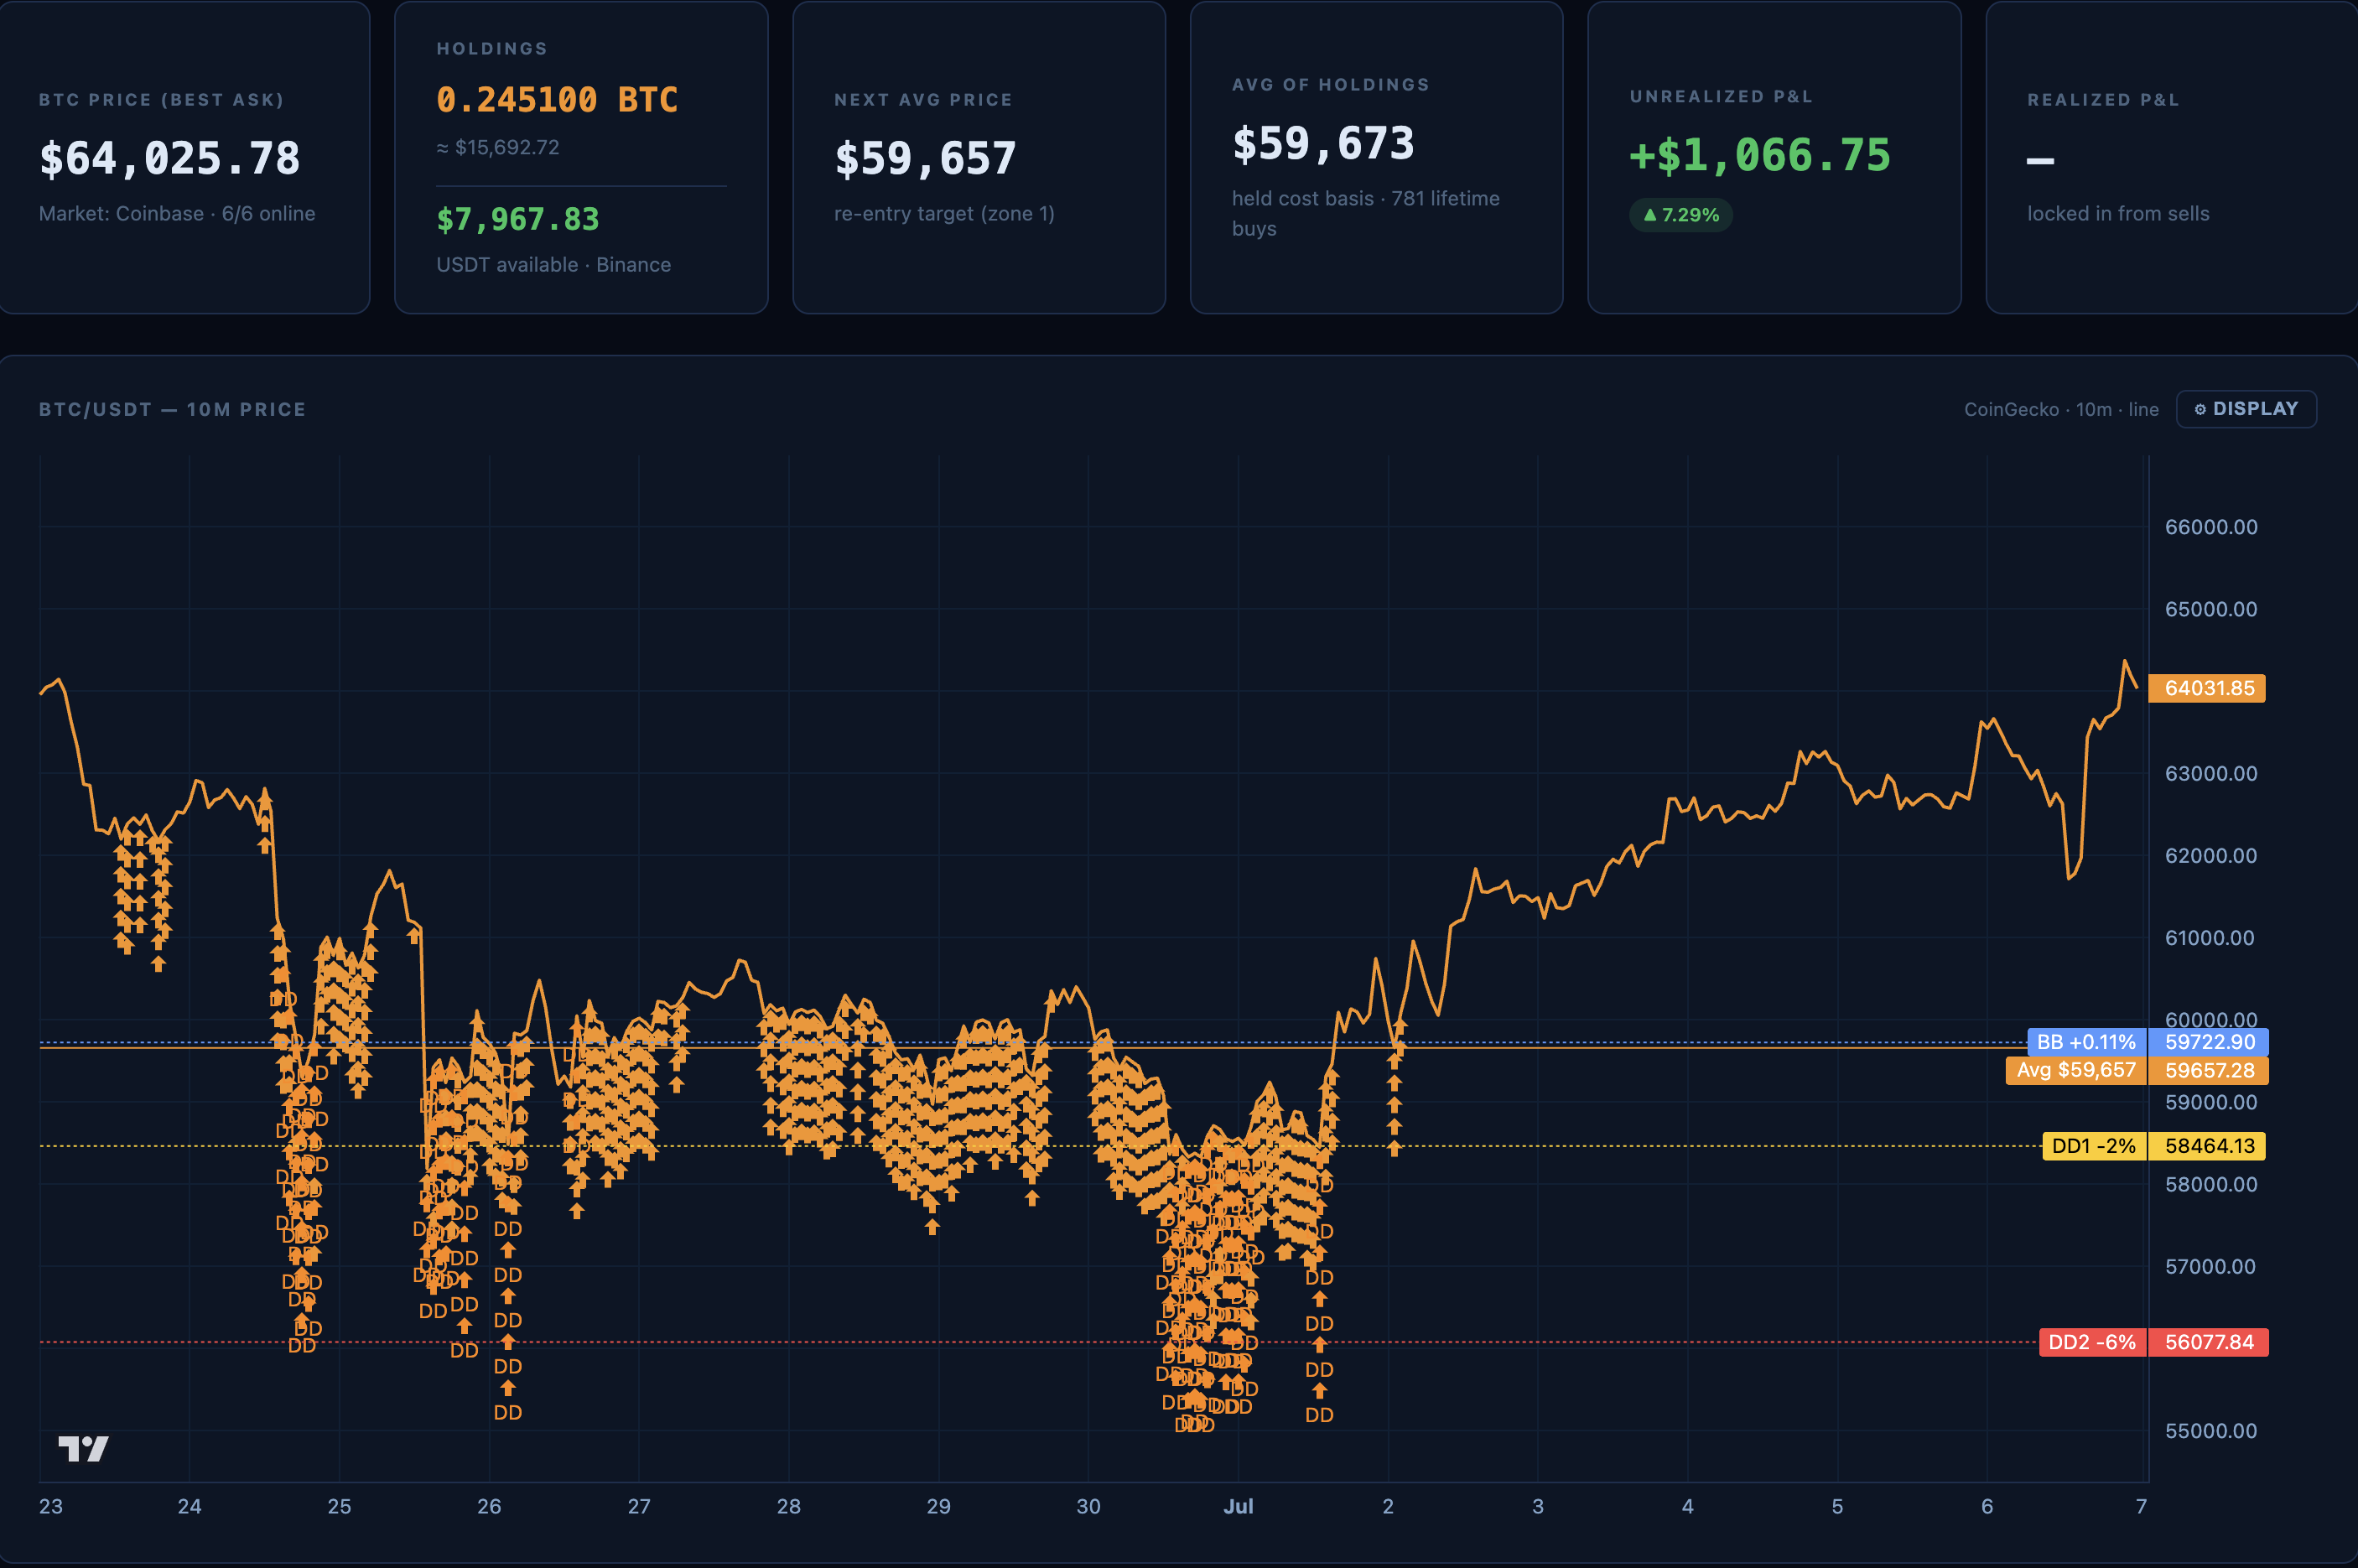Click the 'Jul' date on time axis

click(1238, 1506)
